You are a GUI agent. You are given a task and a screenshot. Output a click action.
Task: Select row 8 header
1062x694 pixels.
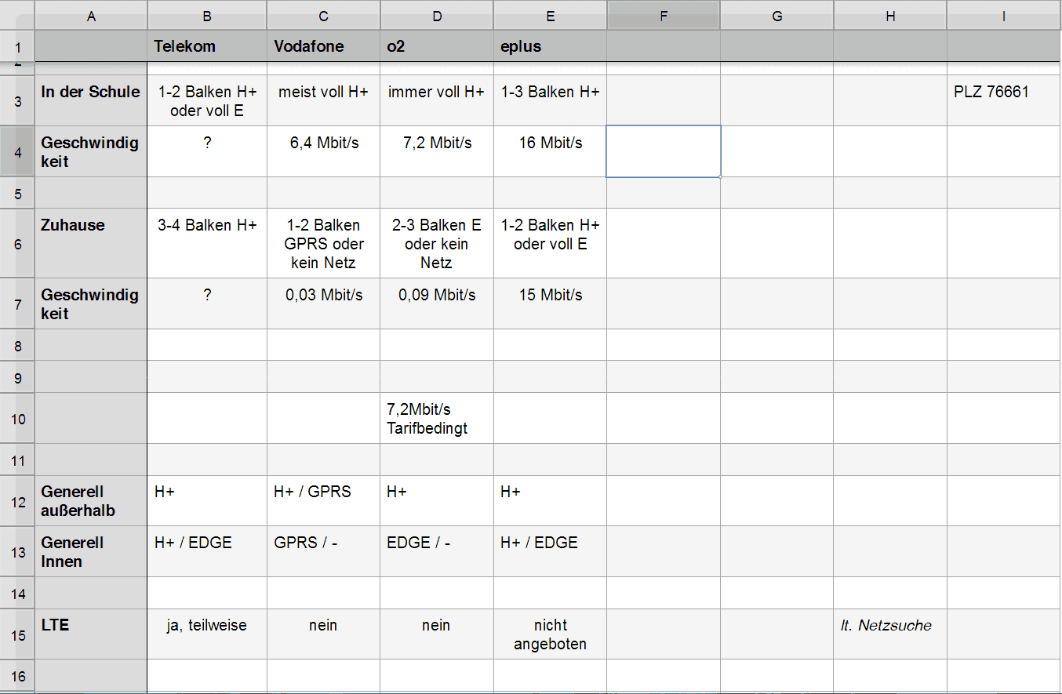17,345
